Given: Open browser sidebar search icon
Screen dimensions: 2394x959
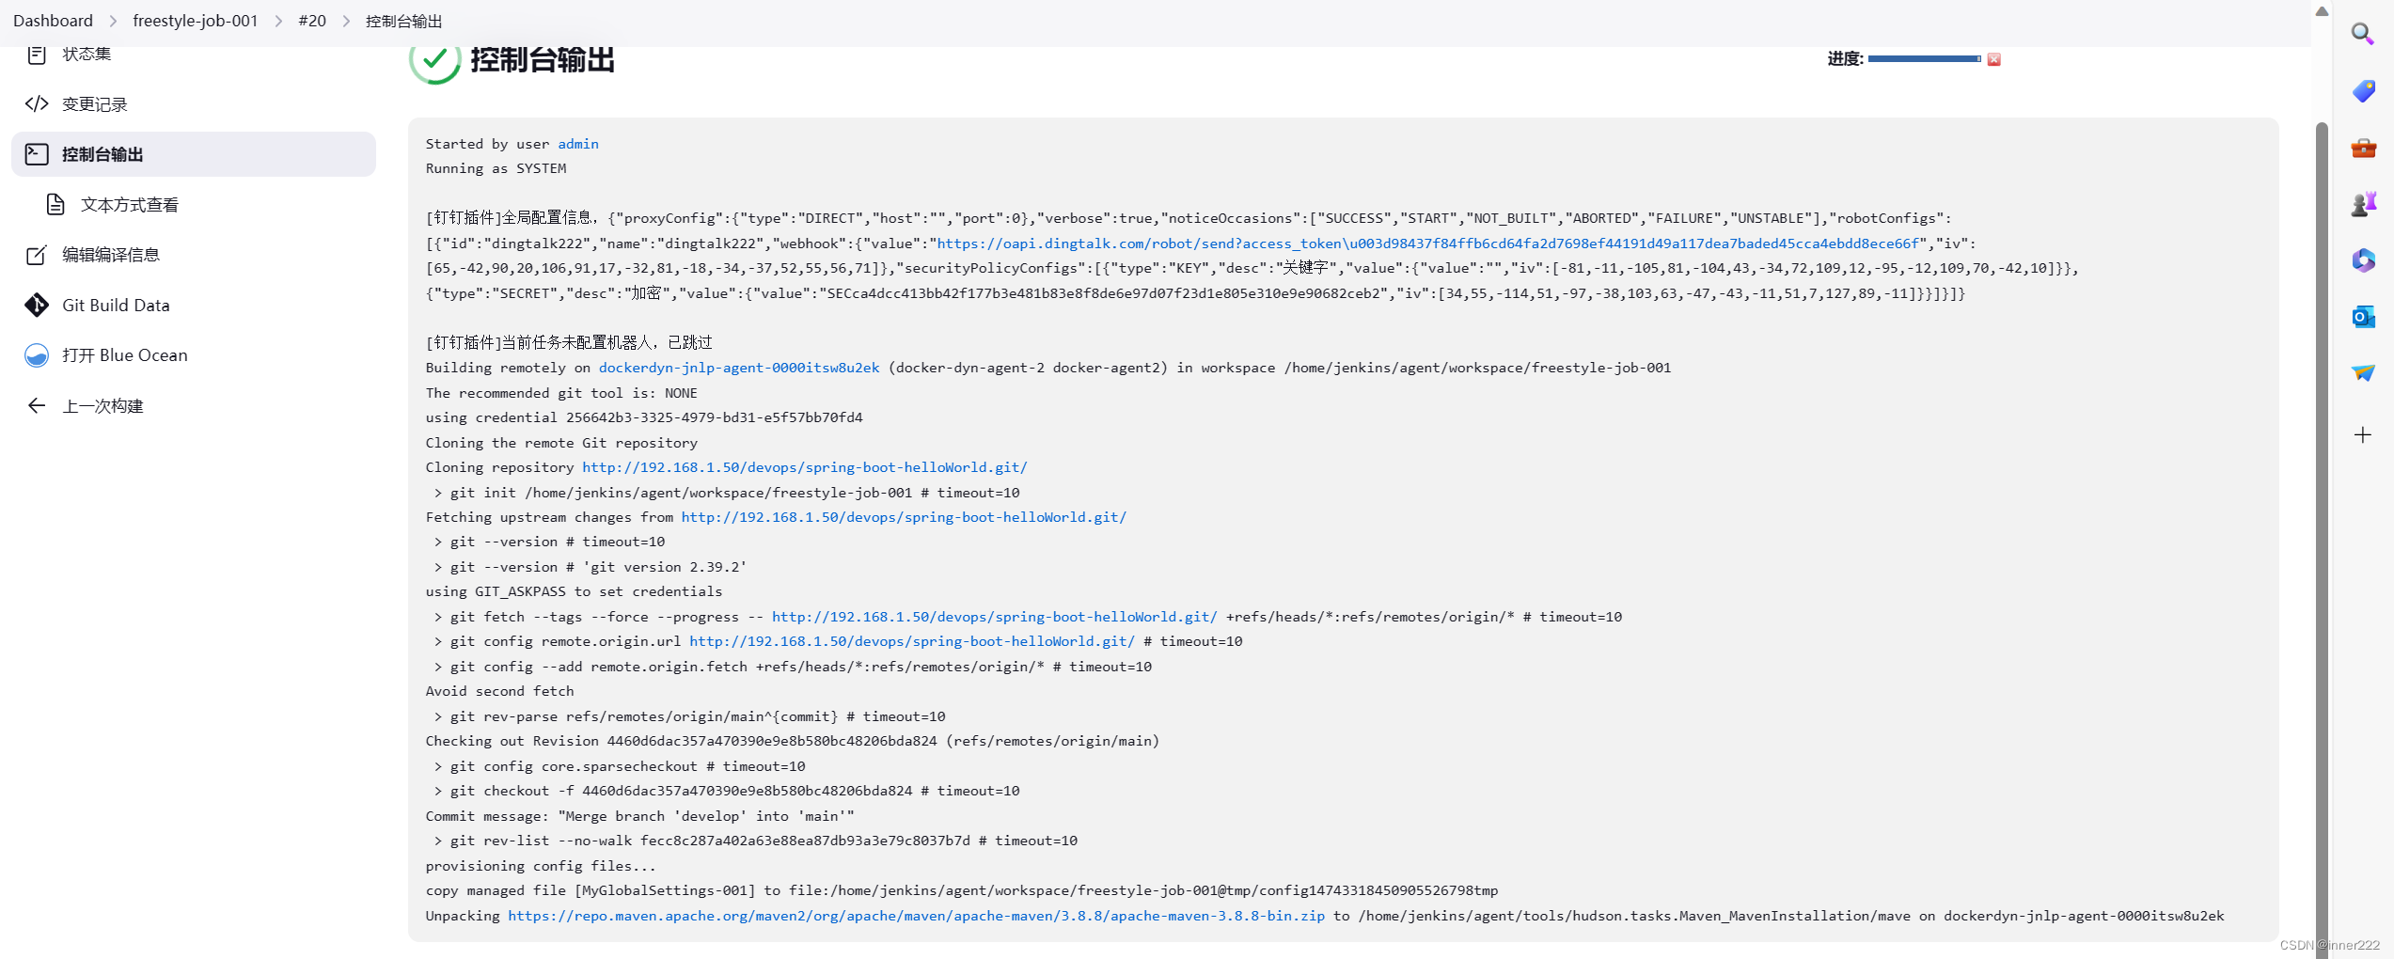Looking at the screenshot, I should pyautogui.click(x=2363, y=35).
